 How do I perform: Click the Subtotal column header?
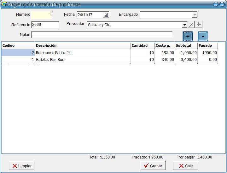tap(186, 45)
